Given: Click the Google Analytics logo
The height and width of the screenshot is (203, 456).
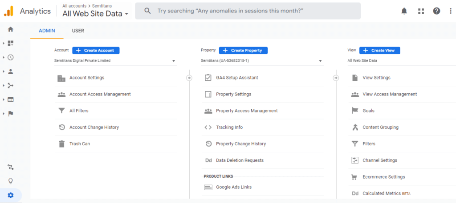Looking at the screenshot, I should click(9, 11).
